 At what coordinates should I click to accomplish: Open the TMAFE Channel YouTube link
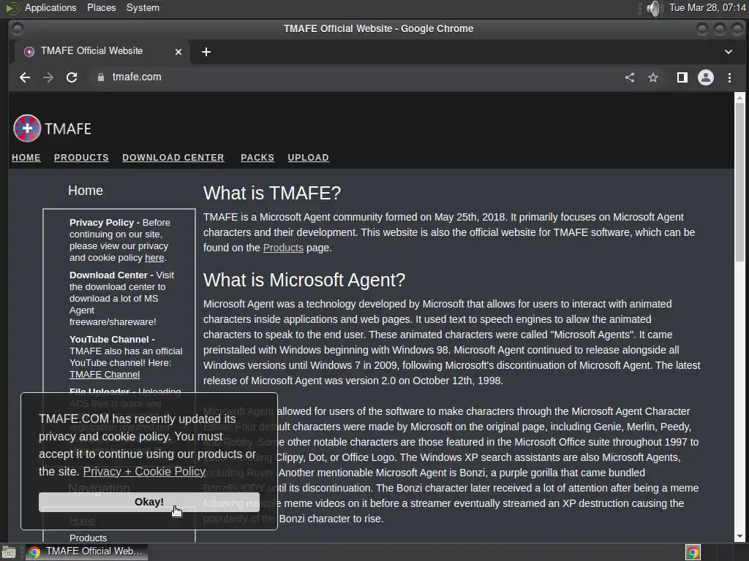tap(105, 375)
